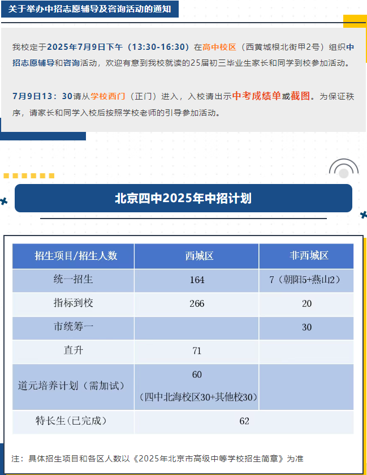Click the text （四中北海校区30+其他校30）

coord(198,397)
